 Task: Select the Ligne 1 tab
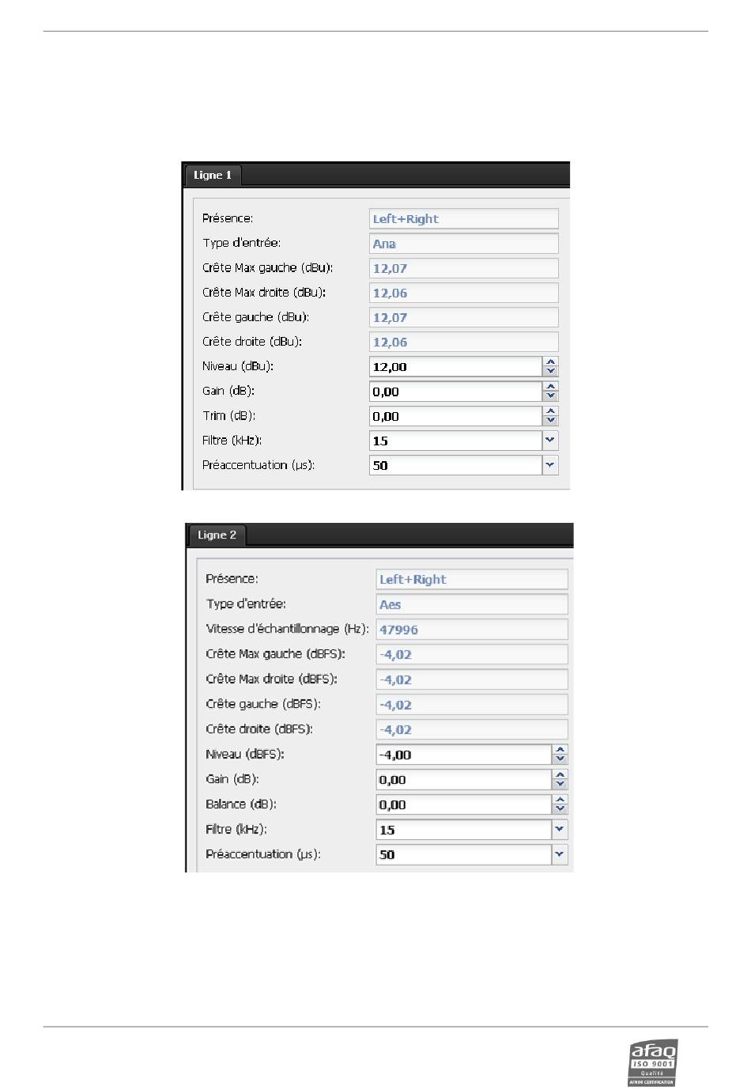pyautogui.click(x=212, y=176)
